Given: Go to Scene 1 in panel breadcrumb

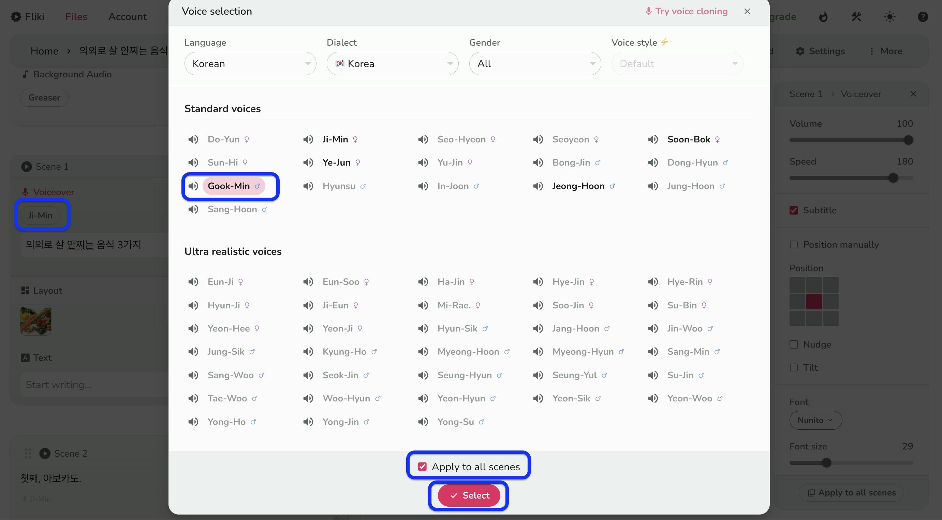Looking at the screenshot, I should coord(806,94).
